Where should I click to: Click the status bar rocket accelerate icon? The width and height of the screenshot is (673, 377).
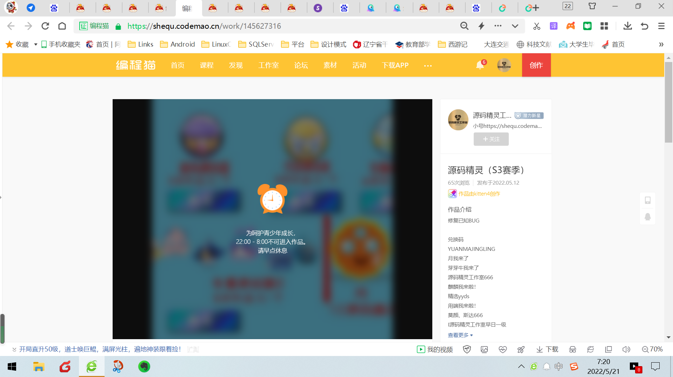(521, 349)
